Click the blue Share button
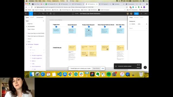 click(x=136, y=14)
